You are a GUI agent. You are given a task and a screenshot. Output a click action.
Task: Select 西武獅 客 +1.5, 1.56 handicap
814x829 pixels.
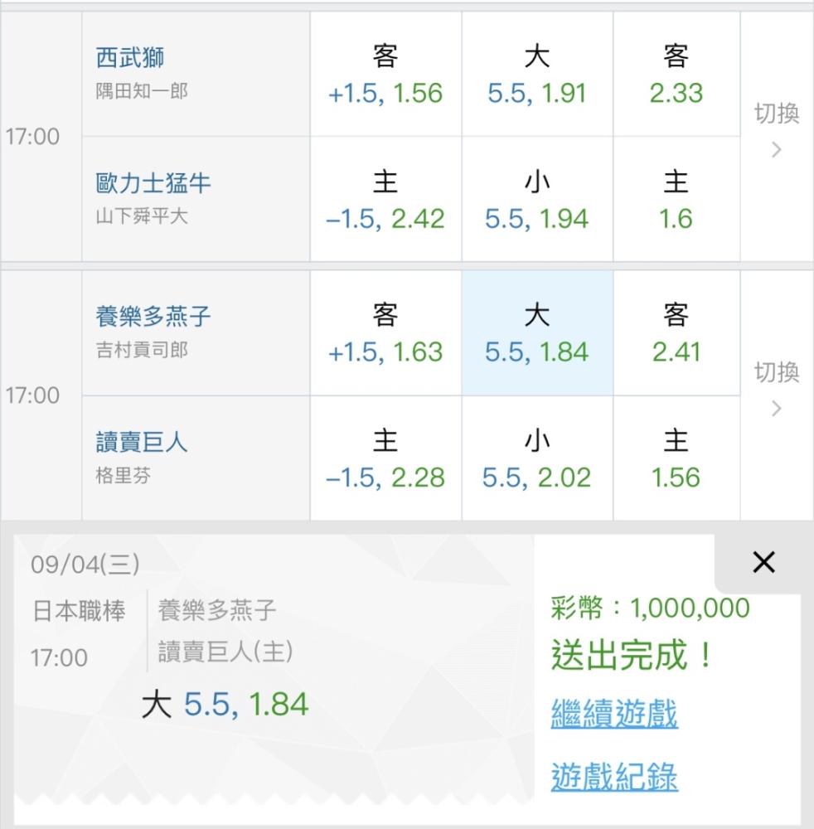pos(385,75)
